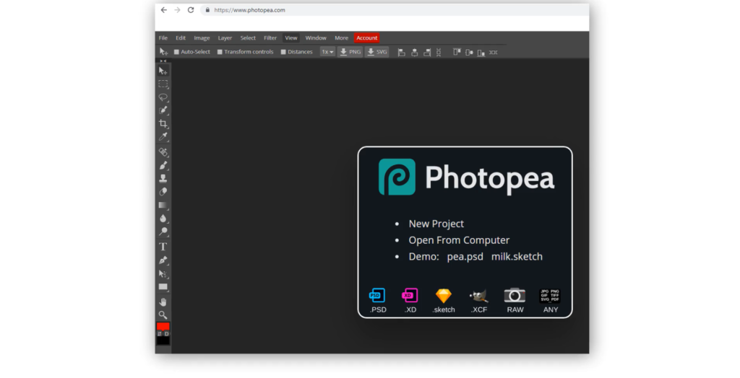Select the Hand tool
740x378 pixels.
[x=163, y=302]
